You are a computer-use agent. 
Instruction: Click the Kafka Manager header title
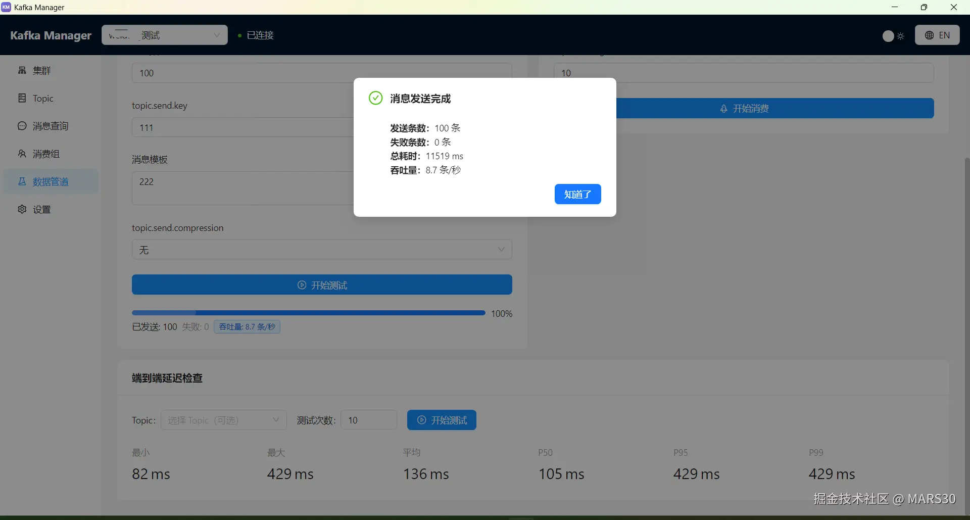click(x=51, y=35)
